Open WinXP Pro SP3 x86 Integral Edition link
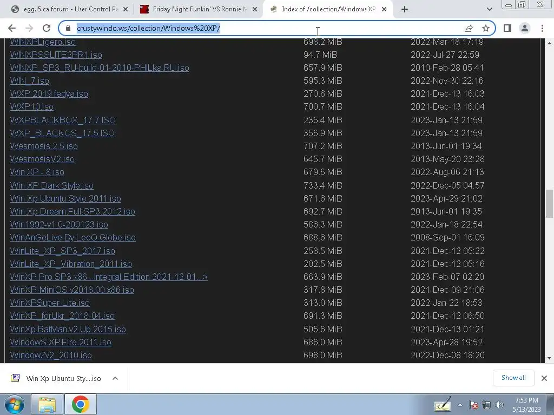 pyautogui.click(x=109, y=277)
